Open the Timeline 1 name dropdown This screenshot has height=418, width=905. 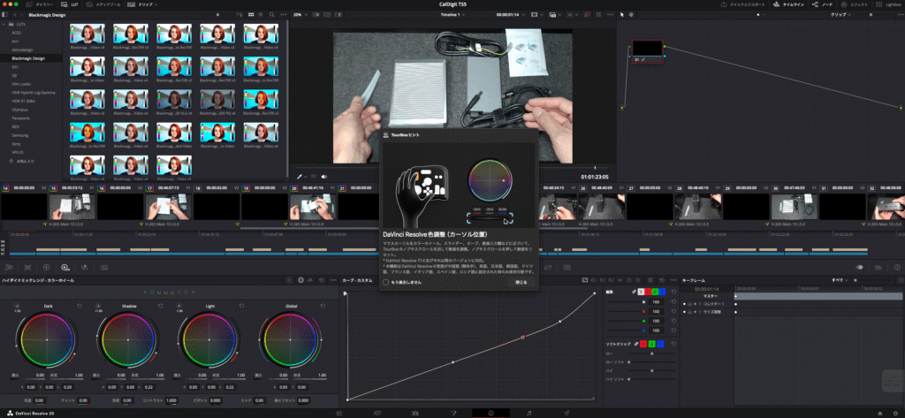[x=455, y=14]
